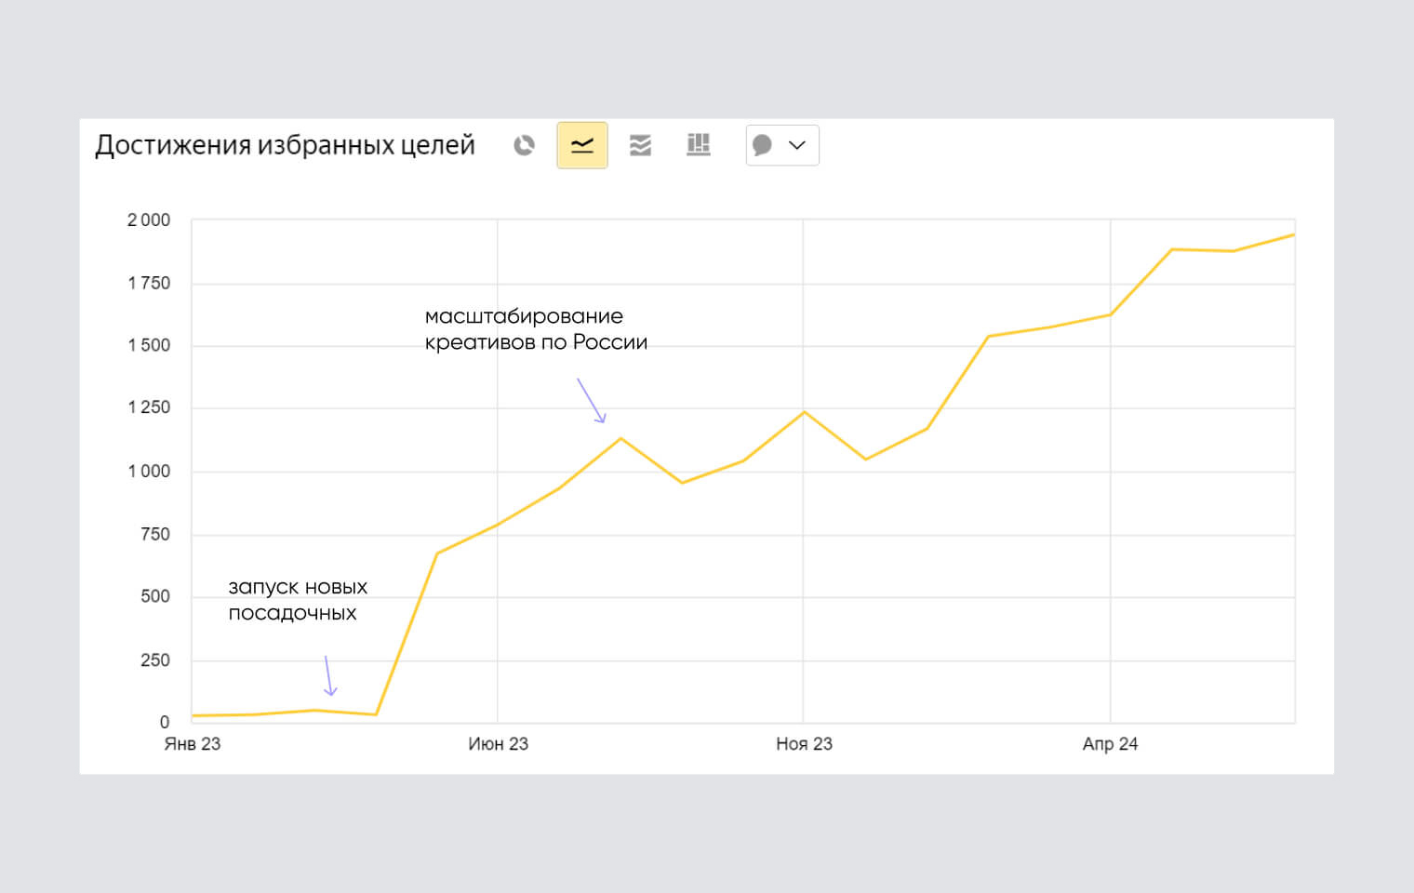Select the line chart view button
The image size is (1414, 893).
tap(582, 145)
